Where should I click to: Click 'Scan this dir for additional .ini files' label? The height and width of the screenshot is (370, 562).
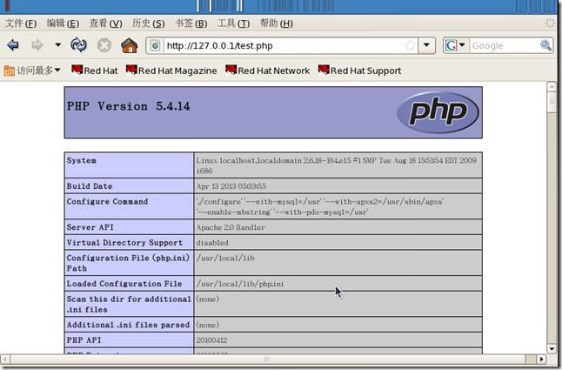coord(129,304)
